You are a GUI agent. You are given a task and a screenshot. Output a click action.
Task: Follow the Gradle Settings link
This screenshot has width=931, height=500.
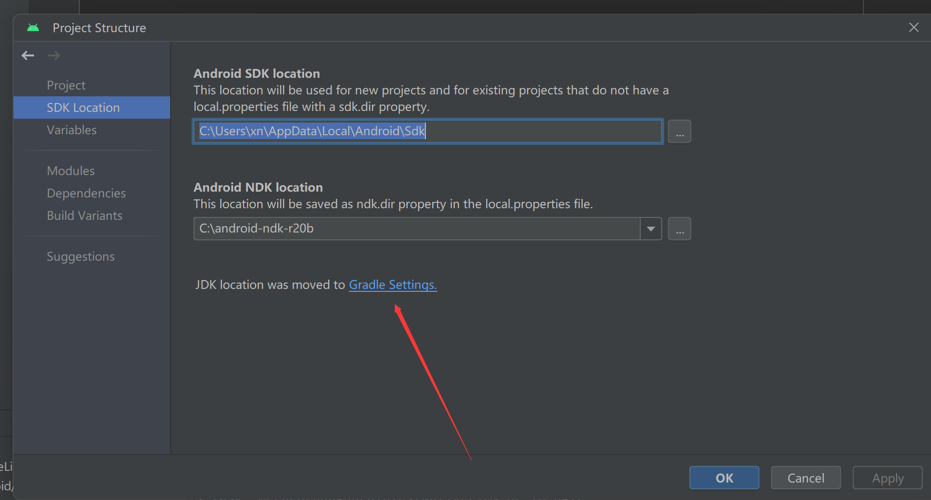(393, 285)
